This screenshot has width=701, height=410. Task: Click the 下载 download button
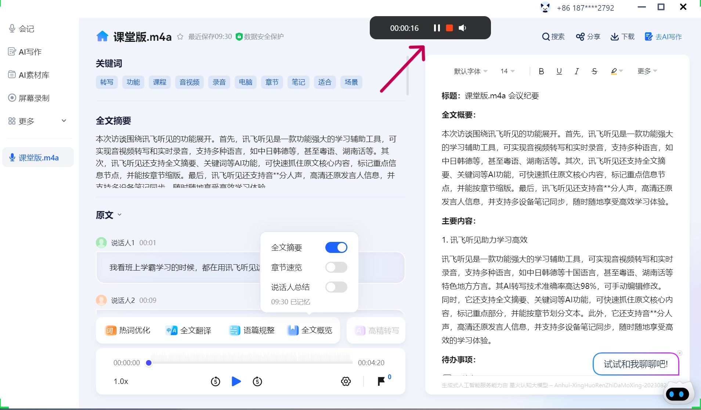click(x=622, y=37)
